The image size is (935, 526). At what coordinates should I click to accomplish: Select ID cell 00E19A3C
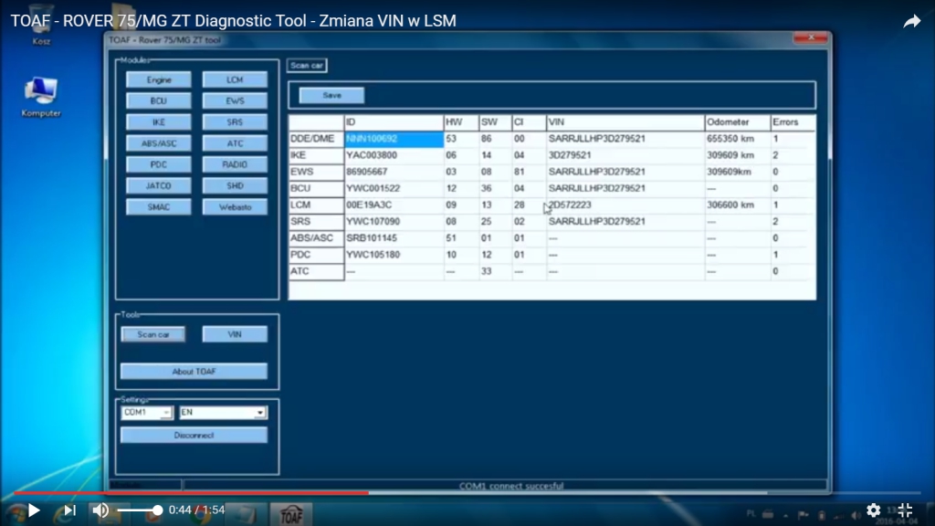coord(394,205)
